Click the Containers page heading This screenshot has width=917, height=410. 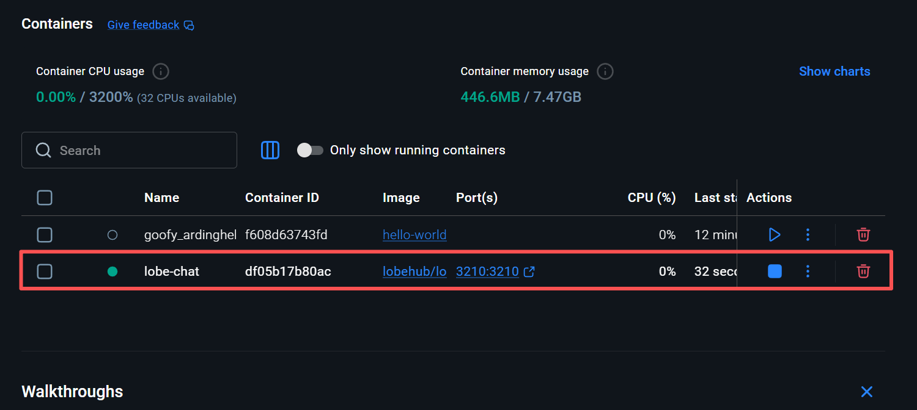(x=57, y=24)
